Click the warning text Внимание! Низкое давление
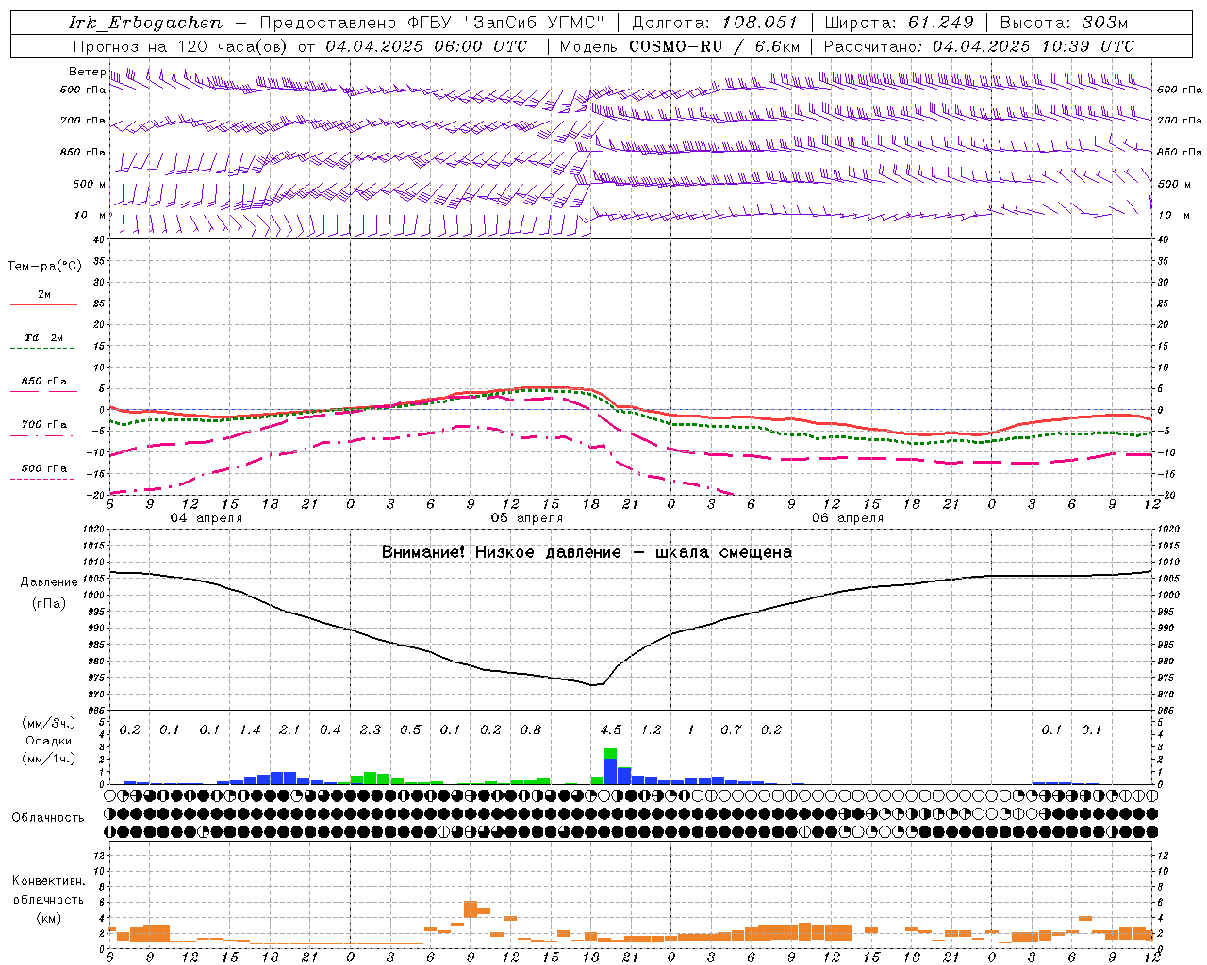The width and height of the screenshot is (1207, 965). pos(502,552)
